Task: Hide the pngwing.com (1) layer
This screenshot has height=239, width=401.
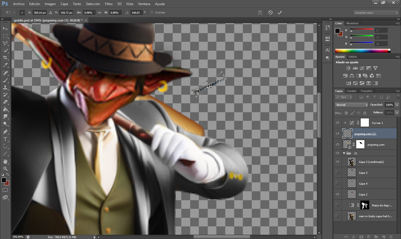Action: coord(337,133)
